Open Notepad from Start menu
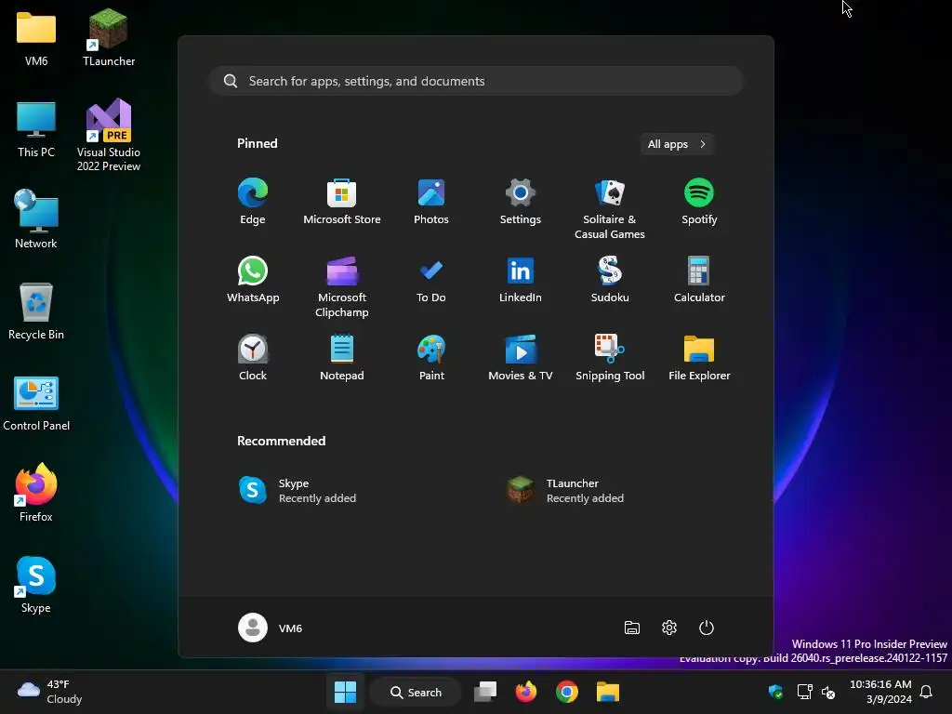Screen dimensions: 952x714 pyautogui.click(x=342, y=358)
